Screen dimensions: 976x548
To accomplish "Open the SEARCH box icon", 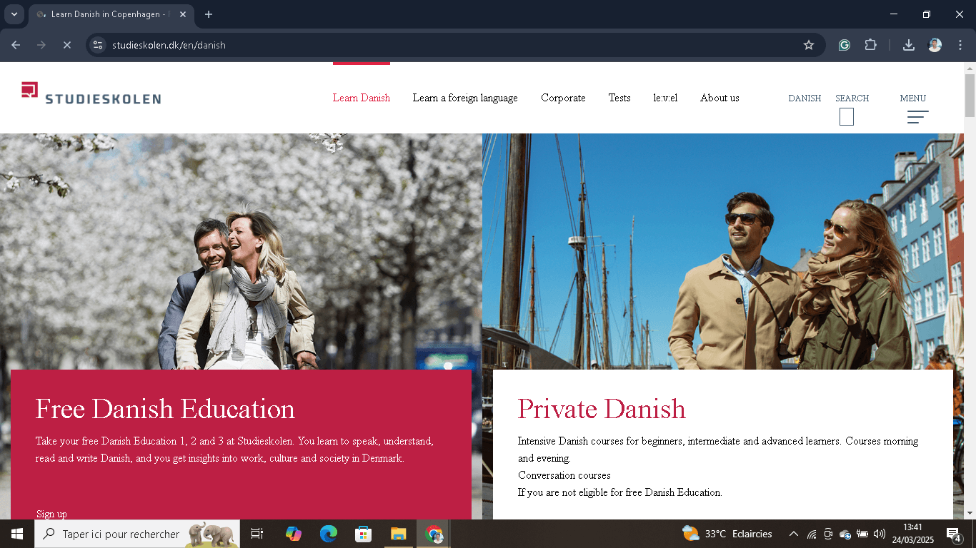I will click(846, 116).
